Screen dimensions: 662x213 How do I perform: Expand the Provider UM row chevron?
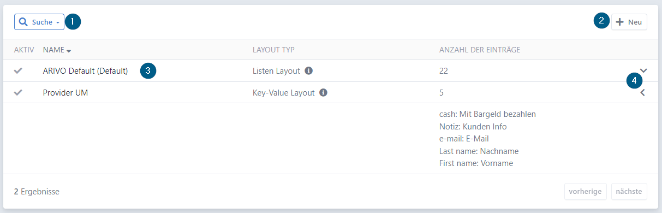tap(643, 92)
